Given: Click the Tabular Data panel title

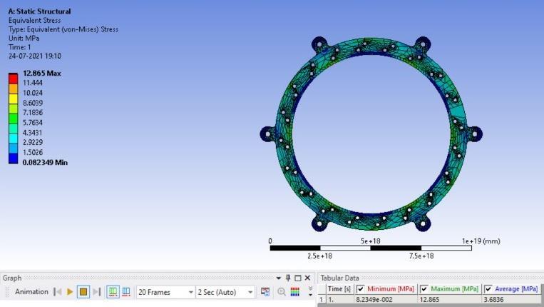Looking at the screenshot, I should (339, 278).
